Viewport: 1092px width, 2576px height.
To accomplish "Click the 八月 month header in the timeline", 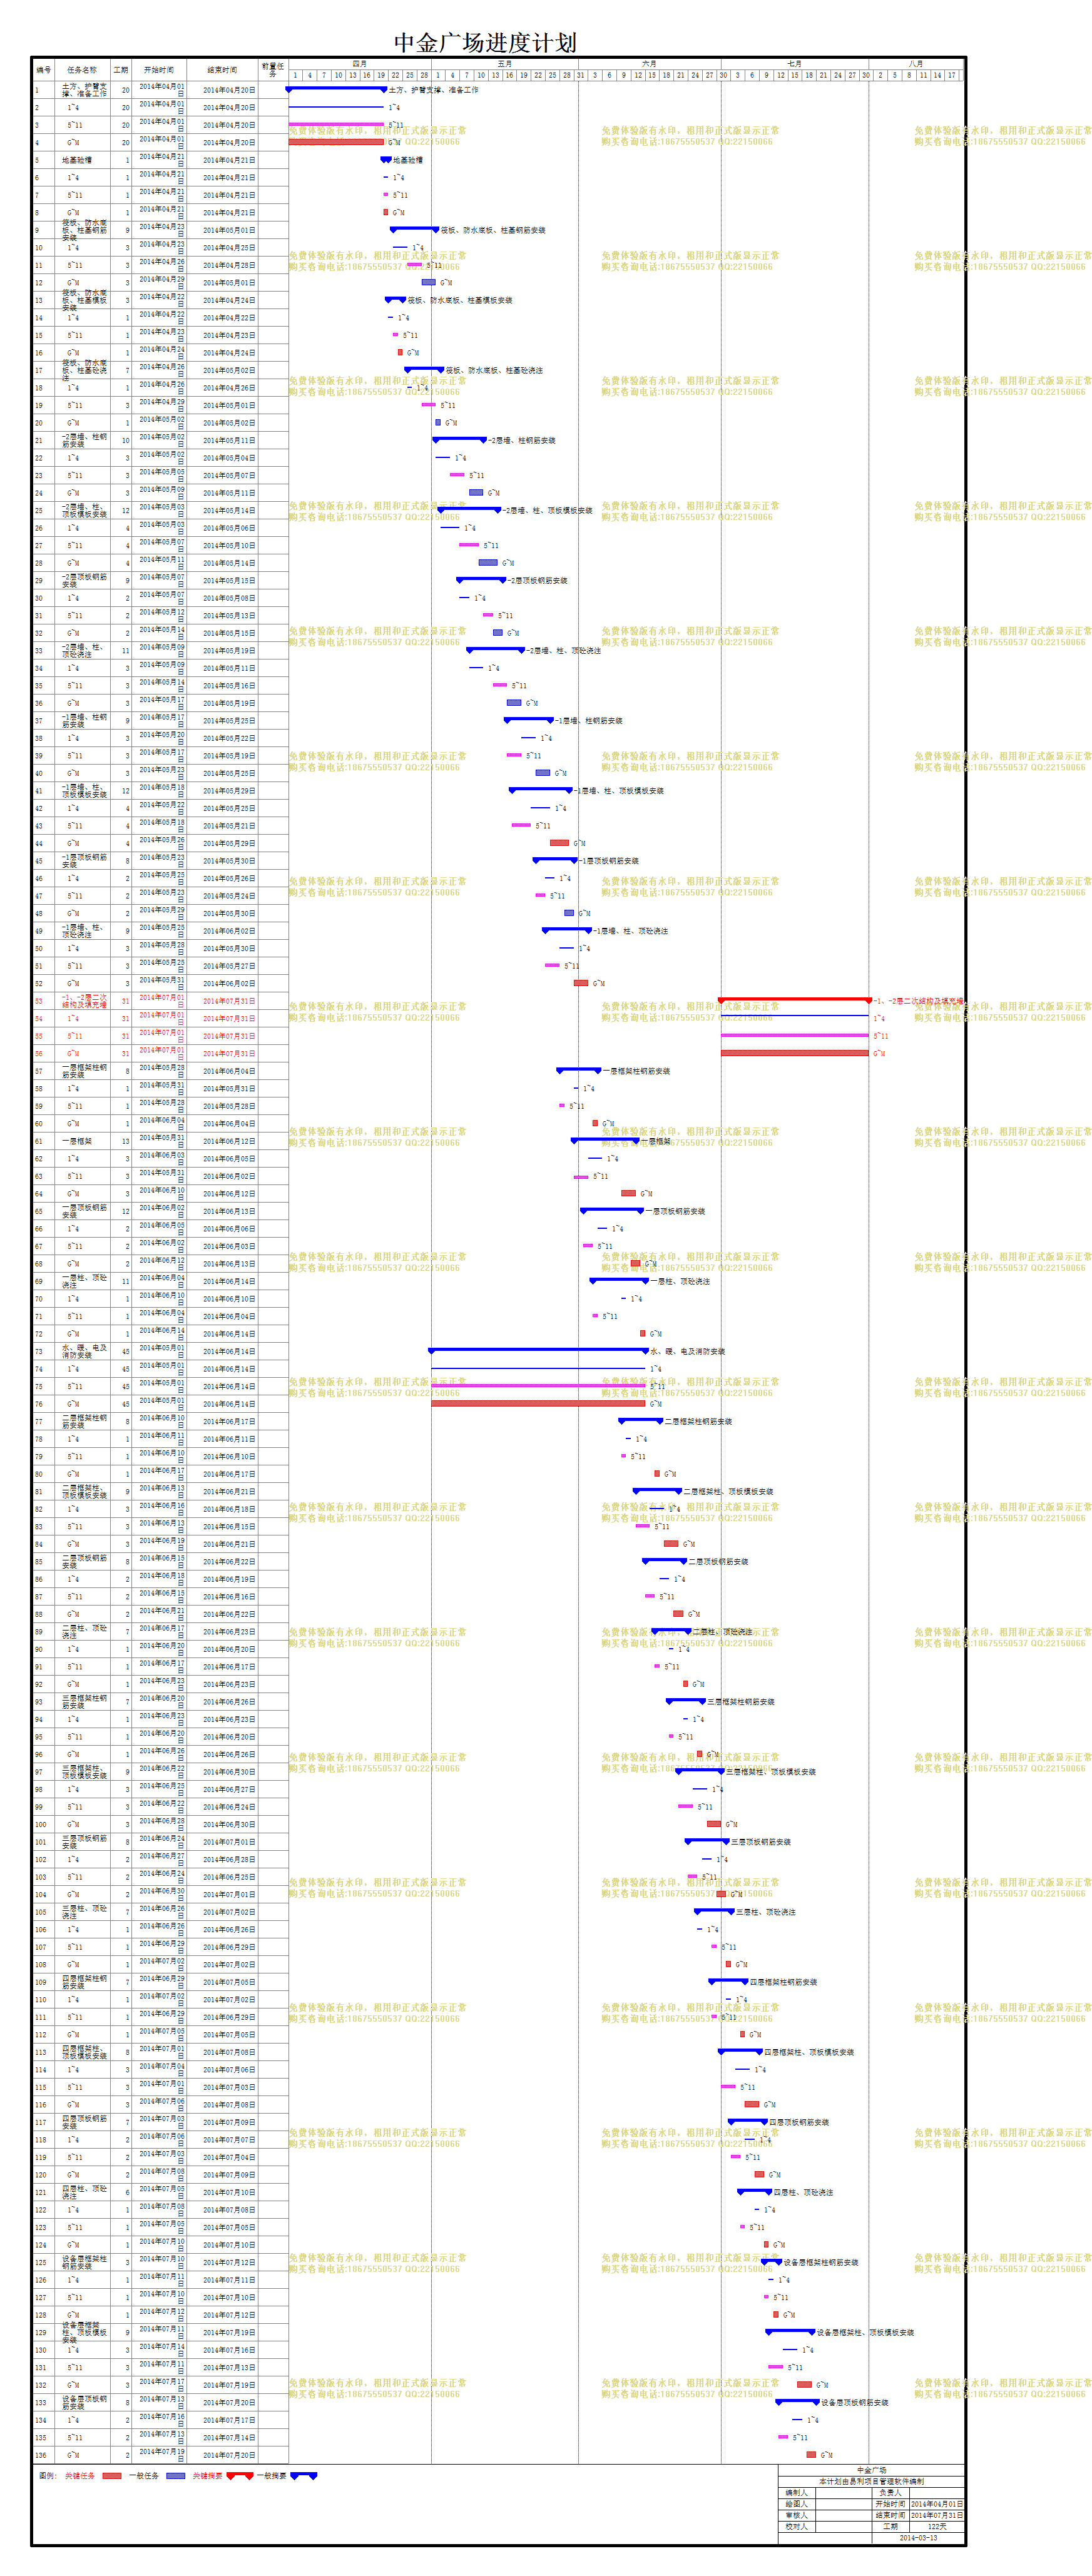I will point(915,64).
